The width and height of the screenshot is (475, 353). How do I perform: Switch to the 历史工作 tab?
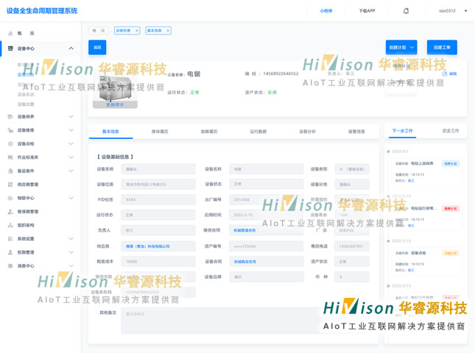coord(450,131)
